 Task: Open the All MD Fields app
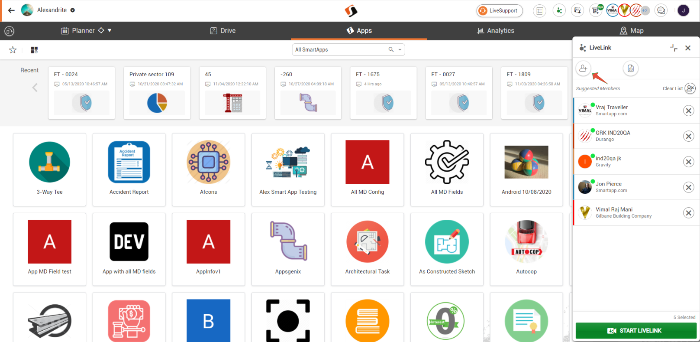[x=447, y=169]
